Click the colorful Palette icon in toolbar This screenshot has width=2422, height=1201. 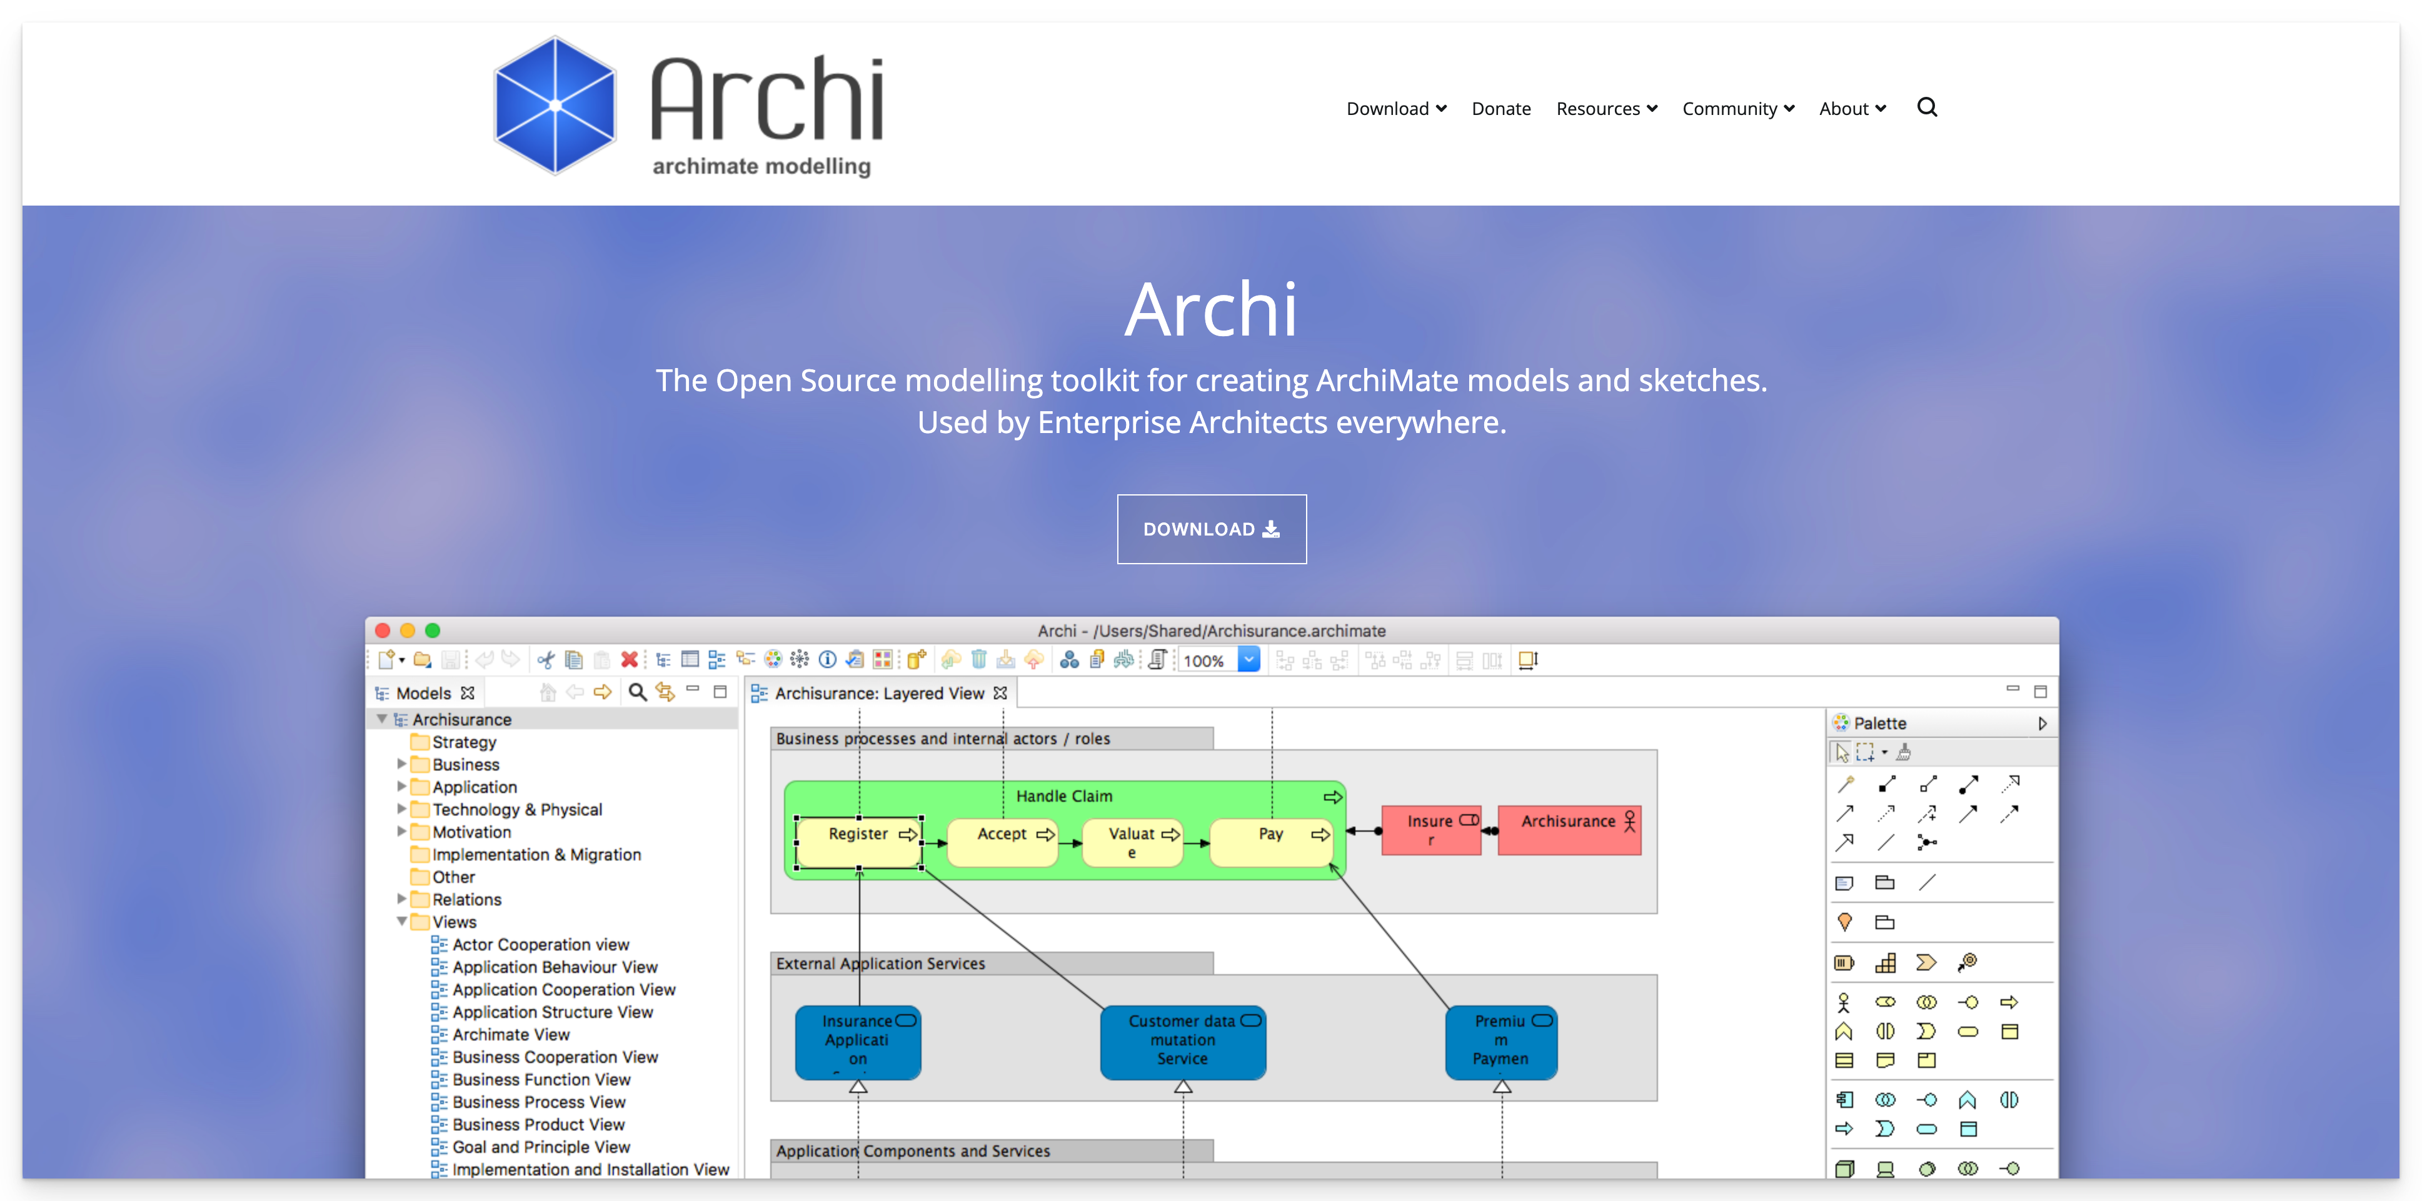coord(773,660)
